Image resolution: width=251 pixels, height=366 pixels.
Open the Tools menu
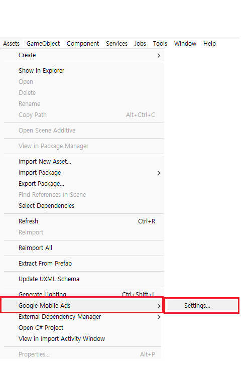click(160, 44)
